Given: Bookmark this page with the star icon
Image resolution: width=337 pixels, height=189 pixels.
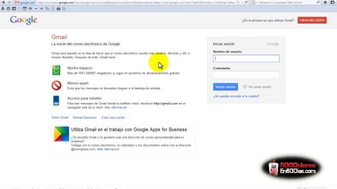Looking at the screenshot, I should [x=238, y=3].
